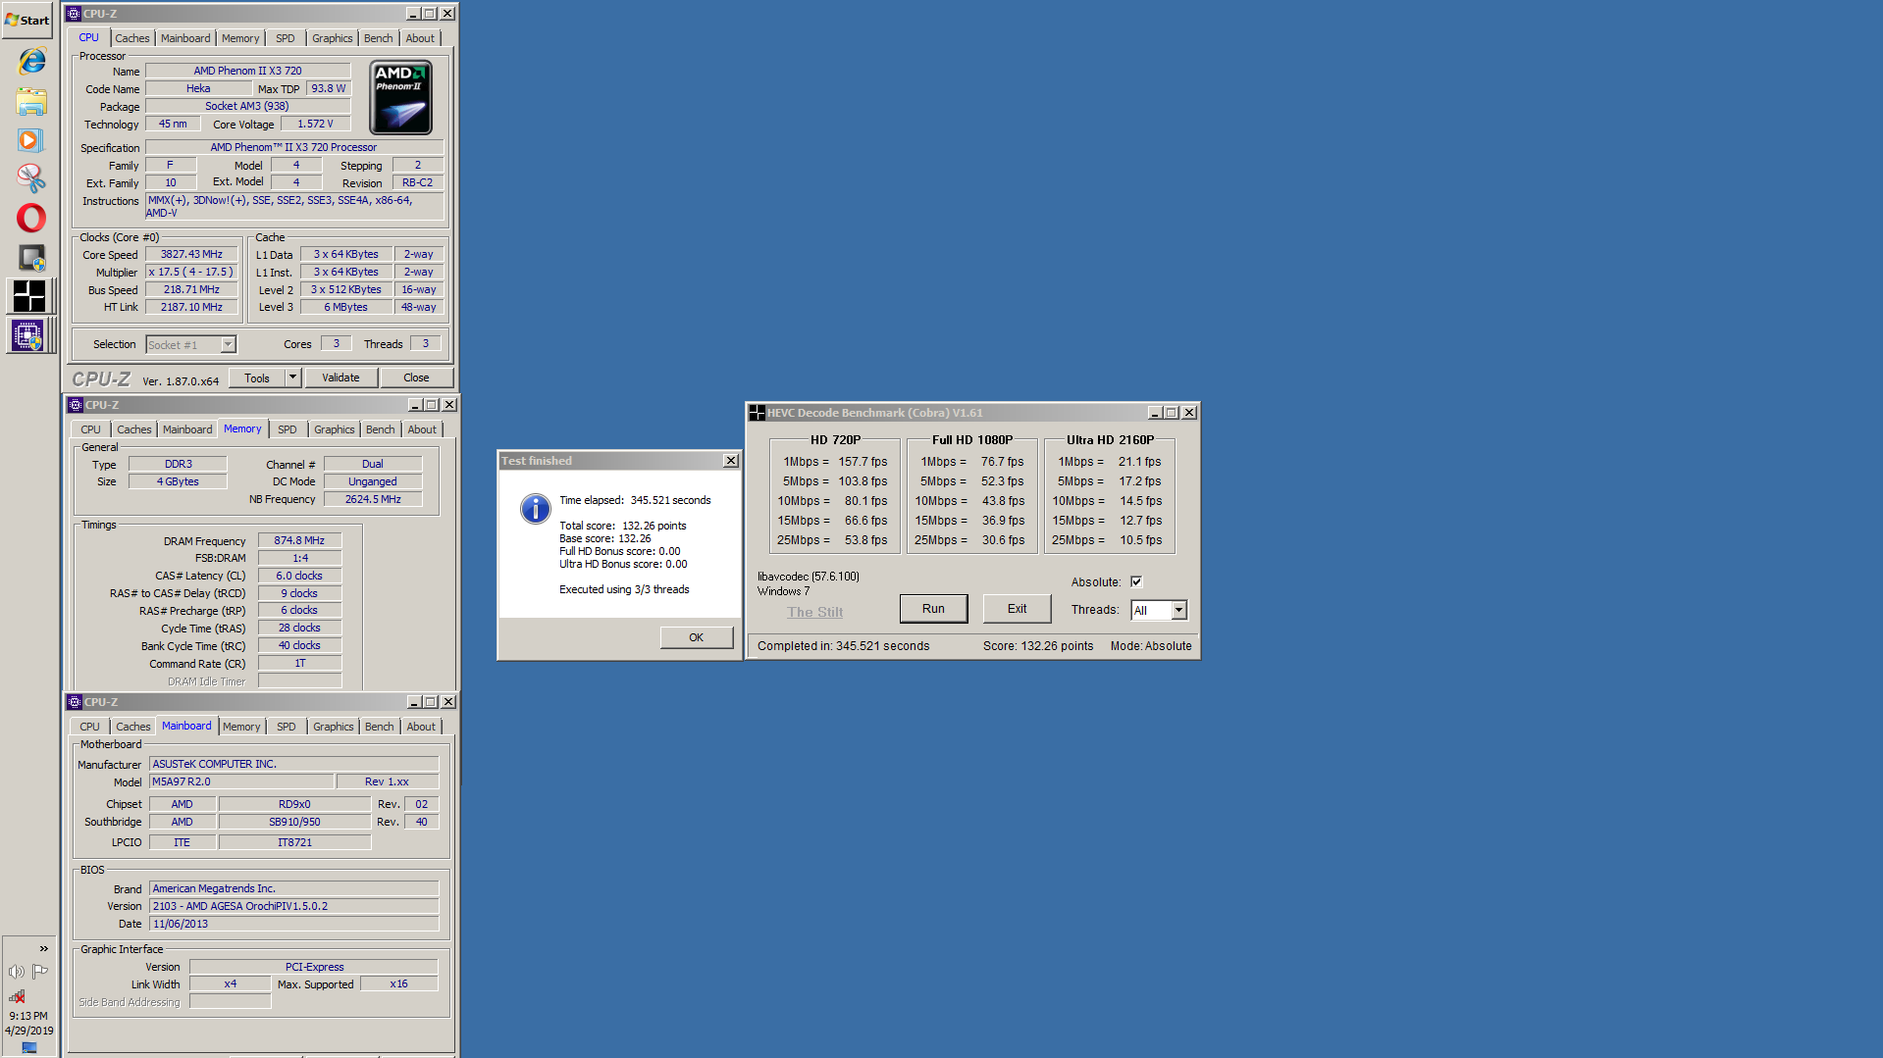Click the AMD Phenom II logo image
The image size is (1883, 1058).
pyautogui.click(x=400, y=98)
